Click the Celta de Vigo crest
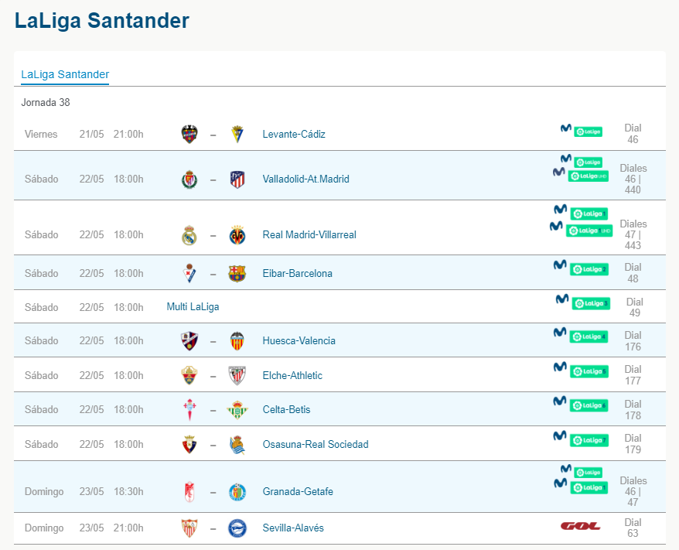The height and width of the screenshot is (550, 679). coord(189,409)
